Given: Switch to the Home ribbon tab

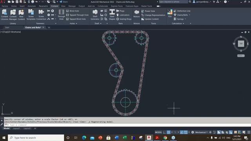Looking at the screenshot, I should pyautogui.click(x=14, y=6).
